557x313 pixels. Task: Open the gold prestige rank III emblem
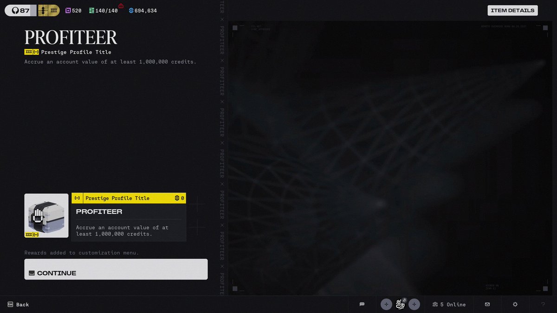49,10
